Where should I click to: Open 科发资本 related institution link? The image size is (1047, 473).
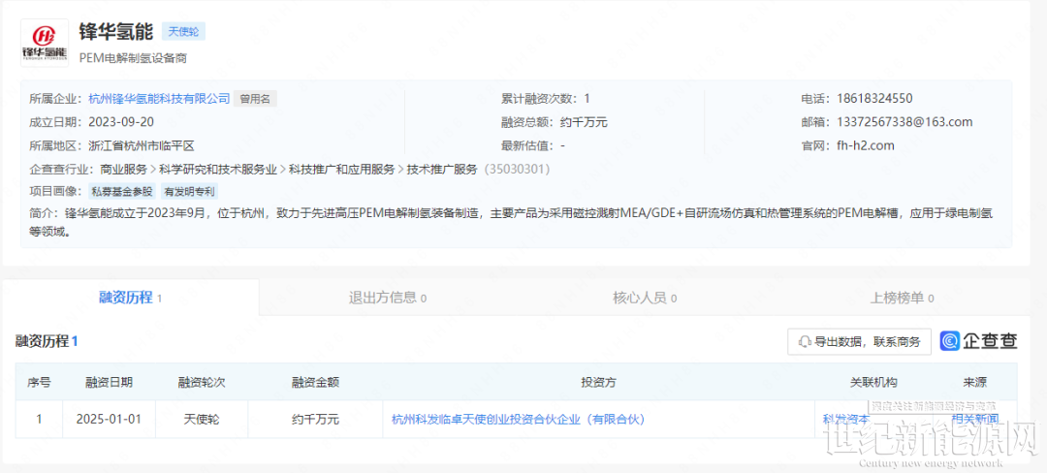coord(845,420)
